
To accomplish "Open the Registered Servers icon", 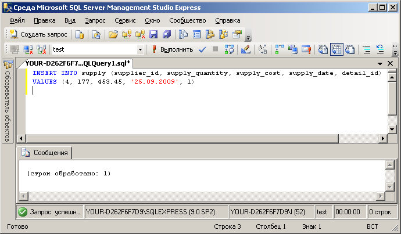I will (183, 34).
